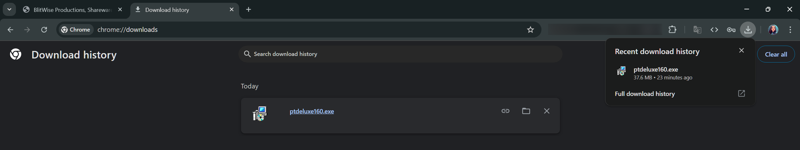
Task: Bookmark this page with the star icon
Action: point(530,30)
